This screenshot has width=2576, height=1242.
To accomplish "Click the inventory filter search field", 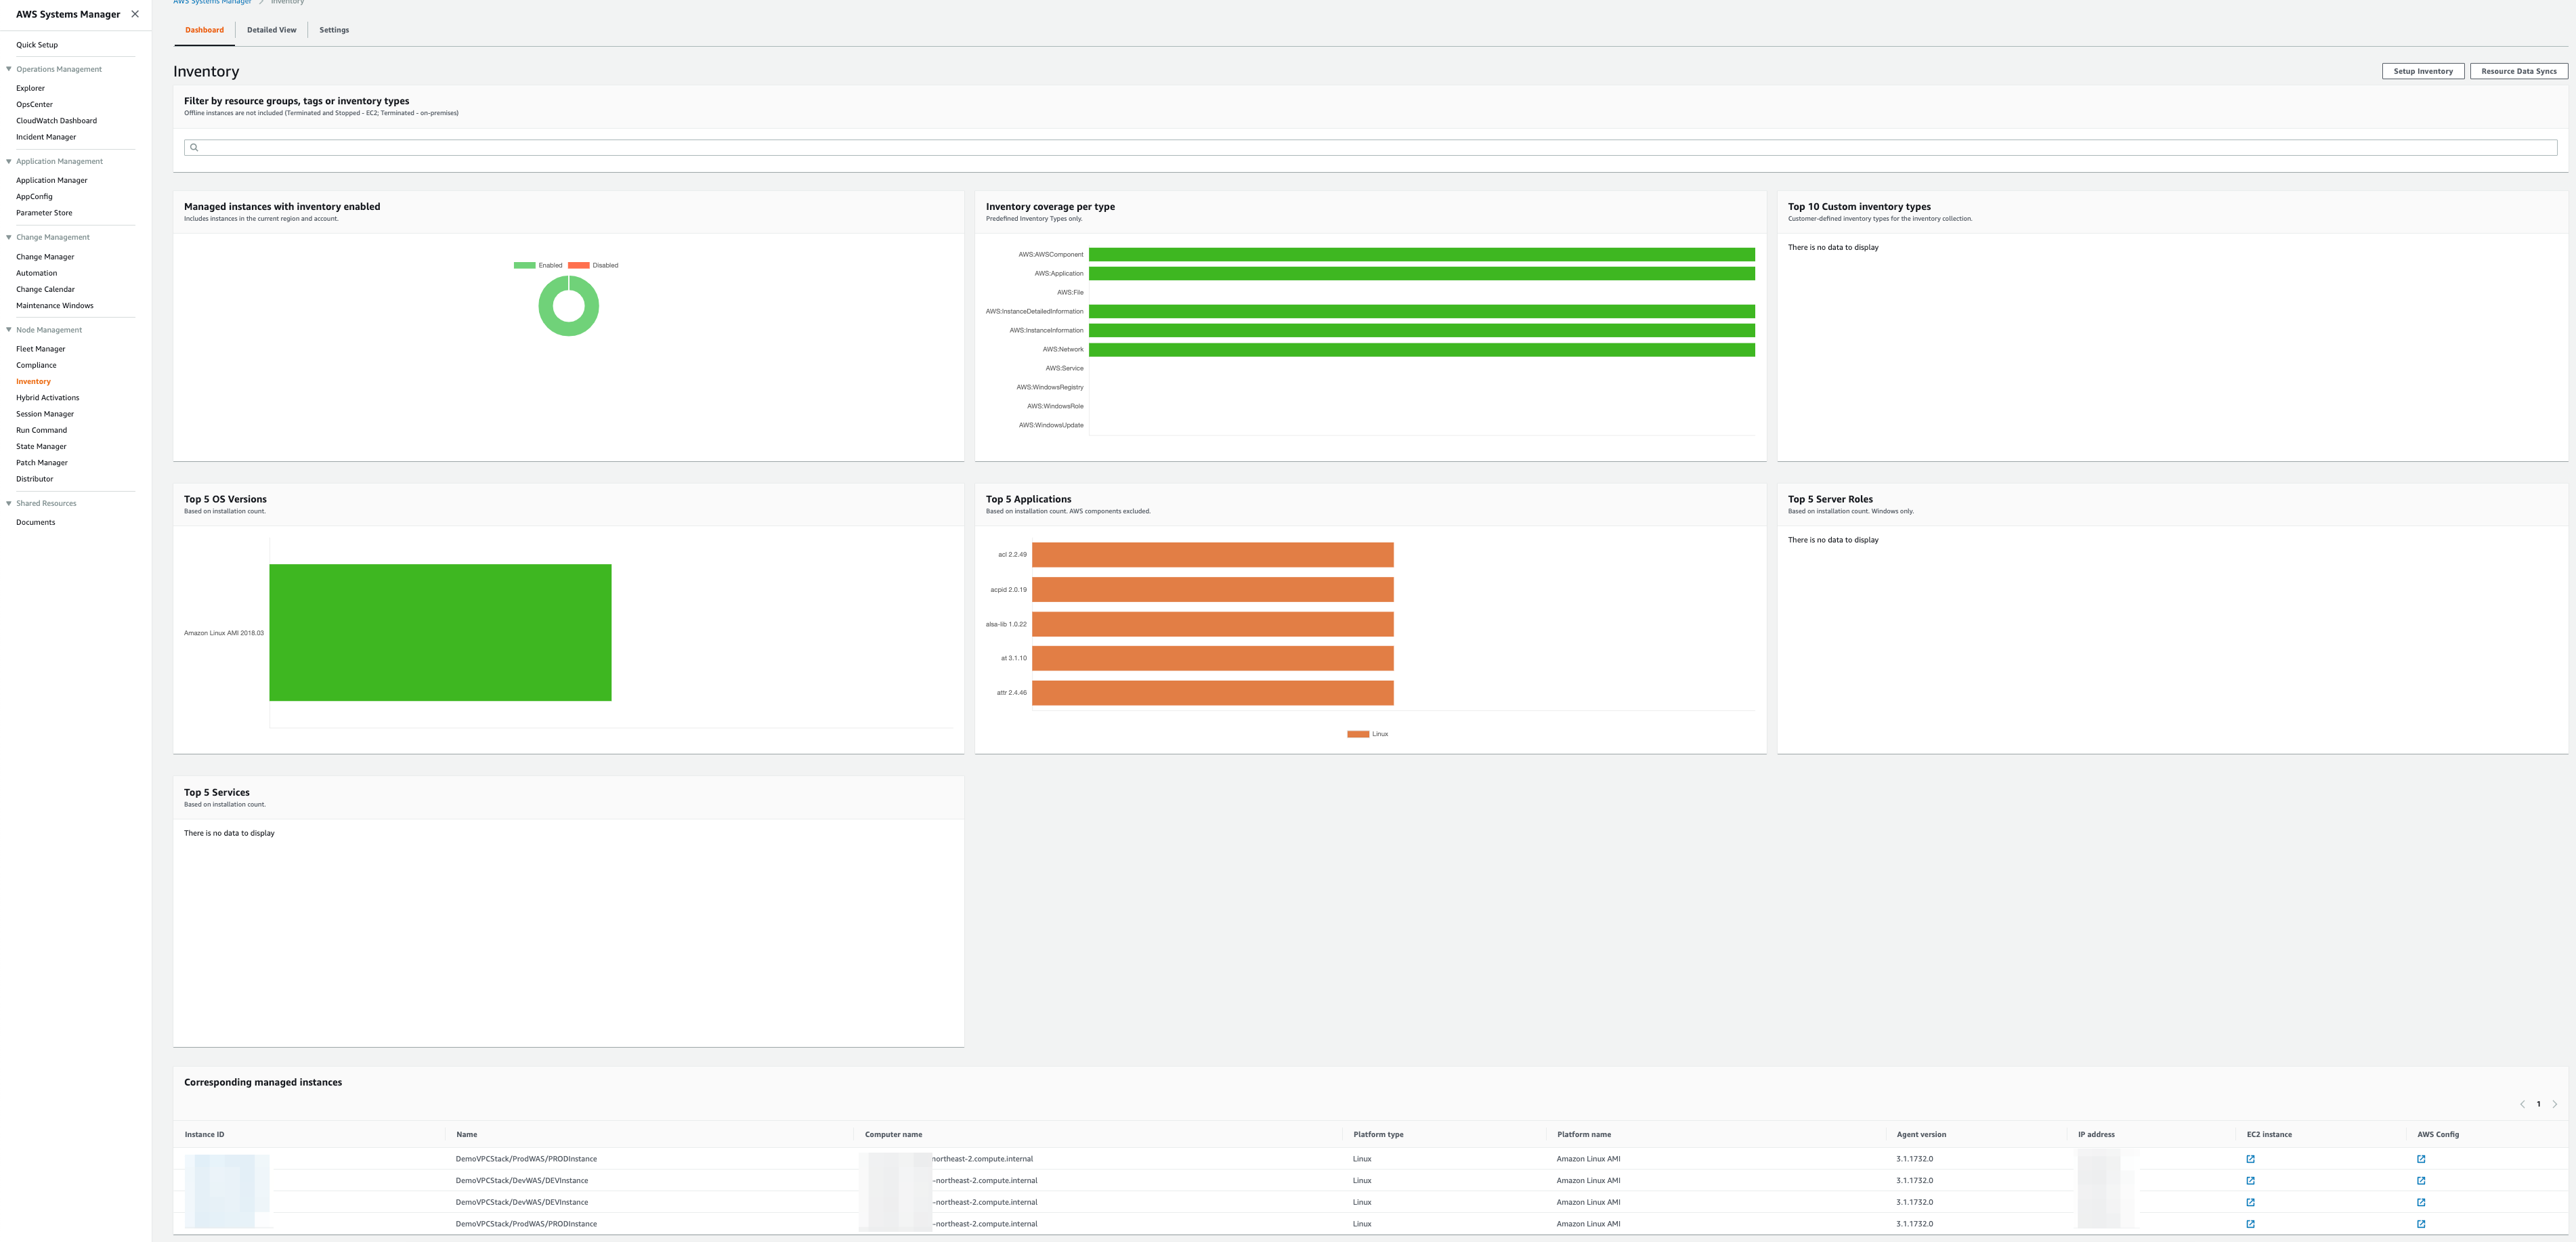I will point(1370,148).
